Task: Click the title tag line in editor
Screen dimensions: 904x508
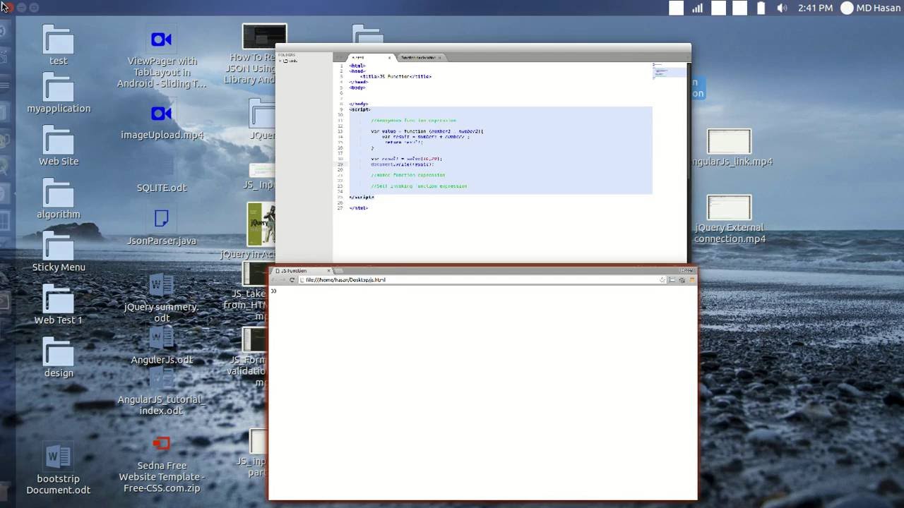Action: pyautogui.click(x=395, y=76)
